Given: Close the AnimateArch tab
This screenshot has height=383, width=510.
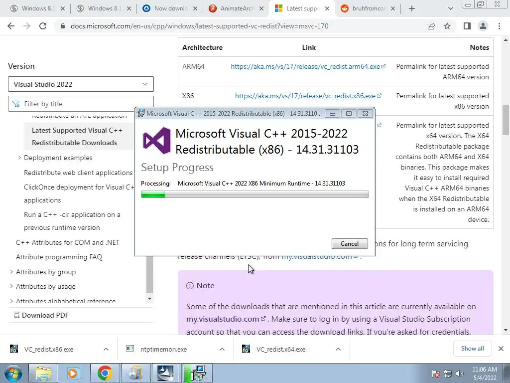Looking at the screenshot, I should click(261, 8).
